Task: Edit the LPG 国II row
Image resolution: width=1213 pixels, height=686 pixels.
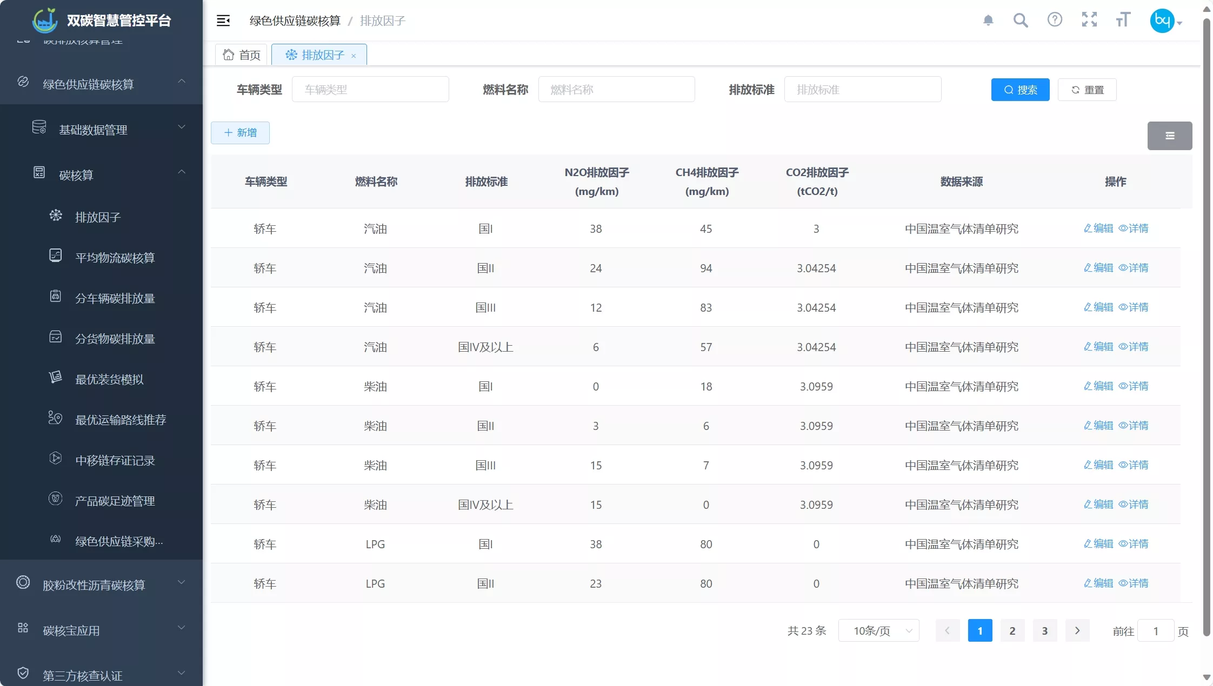Action: tap(1098, 583)
